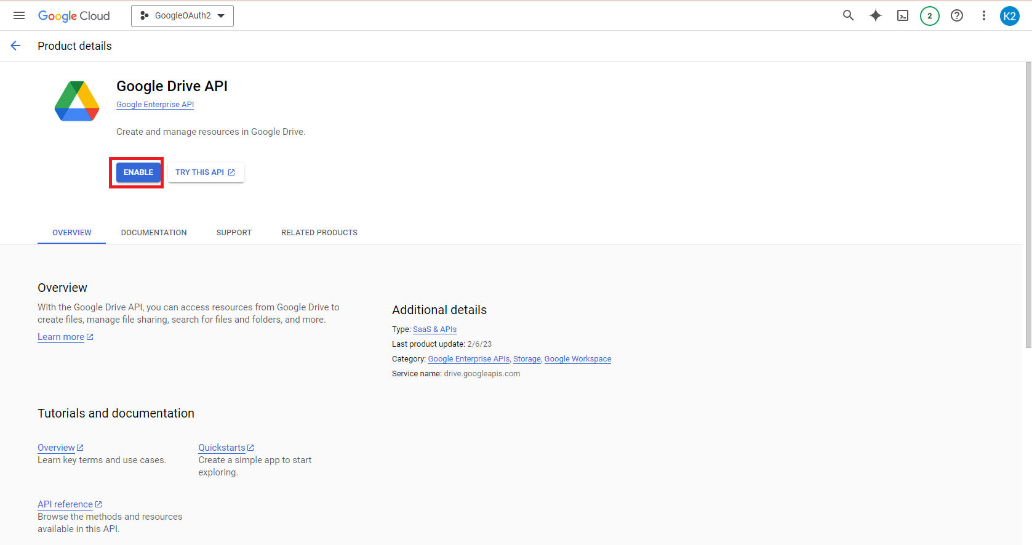Image resolution: width=1032 pixels, height=545 pixels.
Task: Open the help question mark menu
Action: (x=956, y=15)
